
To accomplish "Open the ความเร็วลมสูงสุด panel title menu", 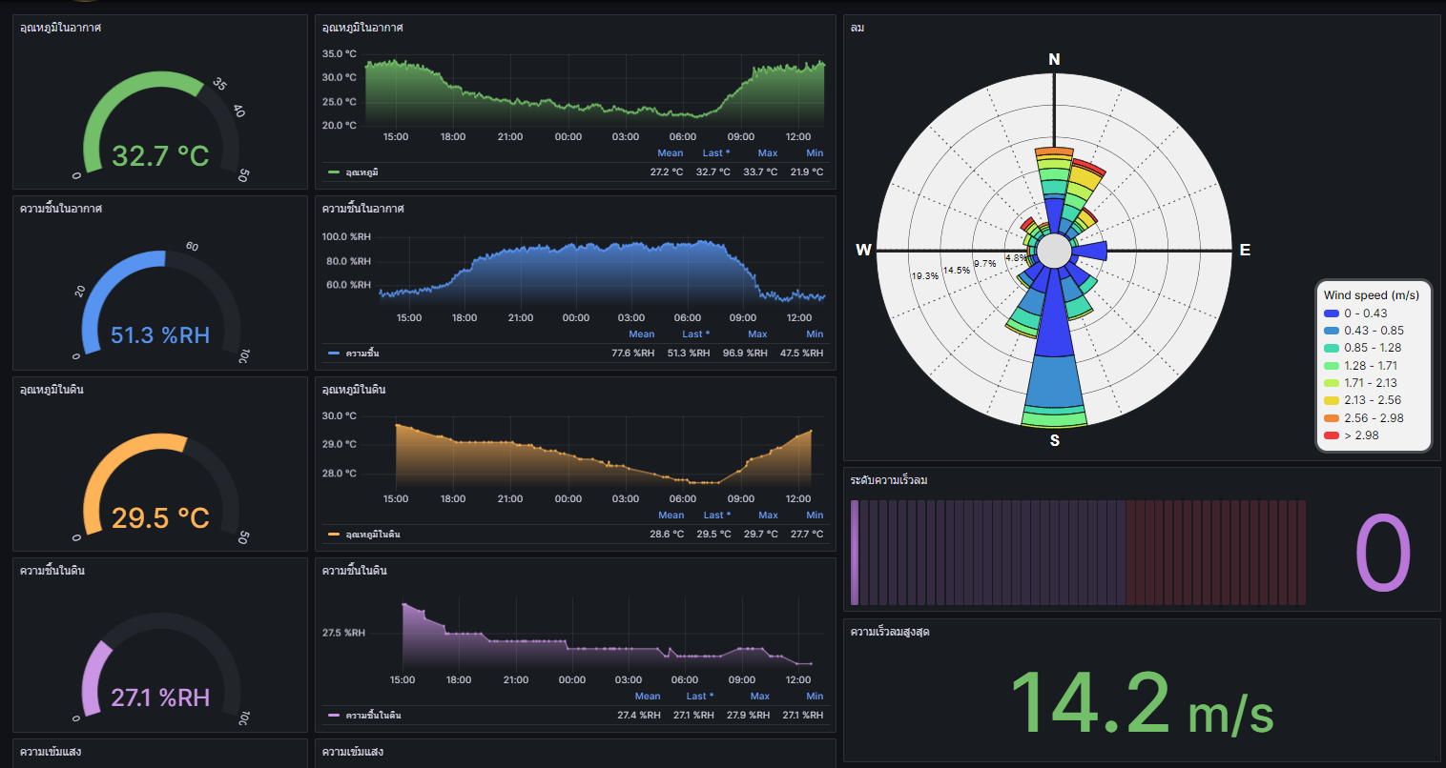I will pos(889,632).
